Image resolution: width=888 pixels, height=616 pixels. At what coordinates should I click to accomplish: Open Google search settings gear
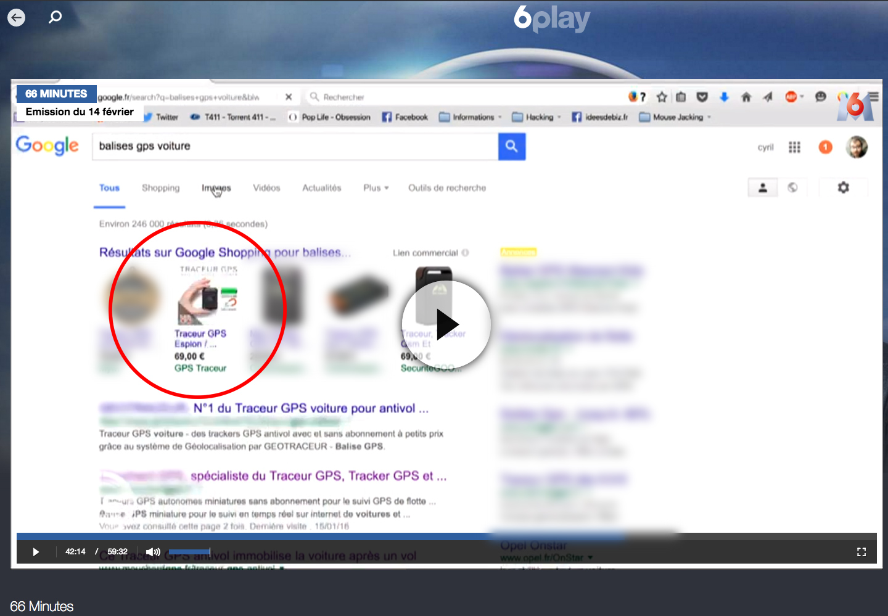click(x=843, y=187)
